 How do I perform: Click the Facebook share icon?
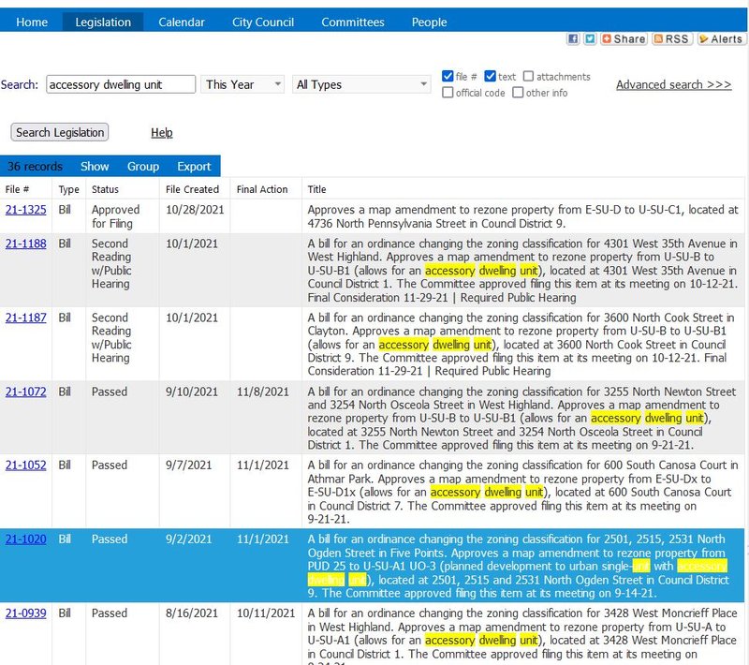click(x=574, y=39)
